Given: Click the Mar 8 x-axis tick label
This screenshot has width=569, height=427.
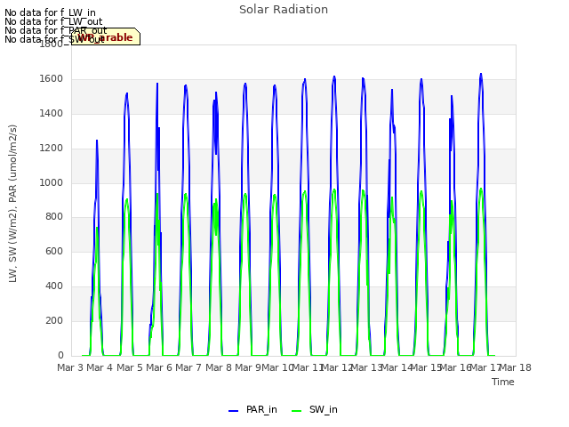Looking at the screenshot, I should tap(219, 367).
